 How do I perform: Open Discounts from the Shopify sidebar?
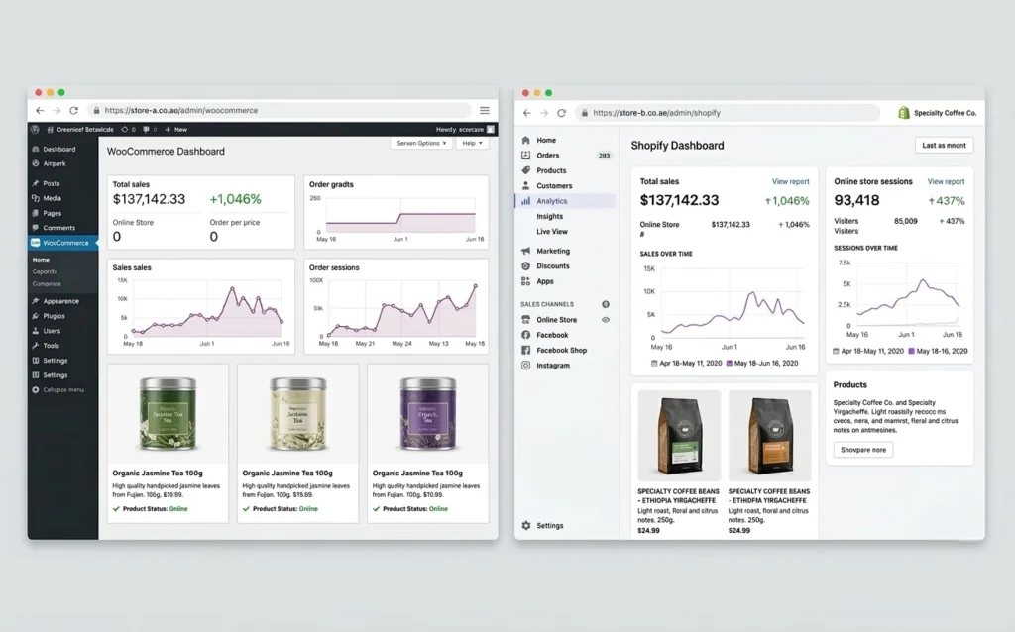coord(556,266)
